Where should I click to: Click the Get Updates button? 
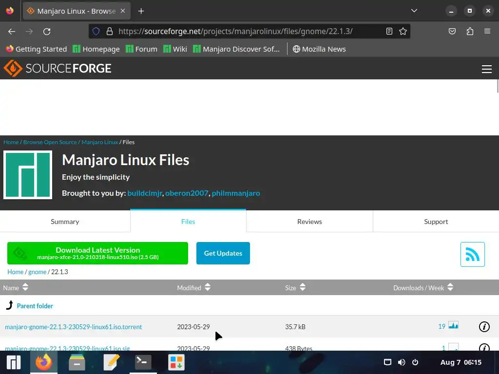(223, 253)
